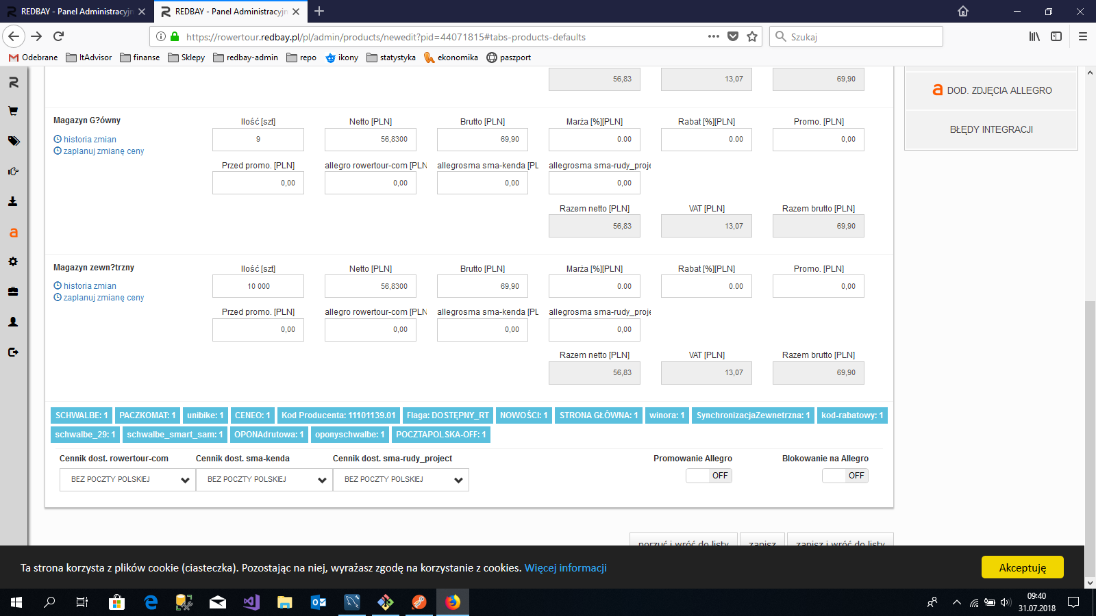
Task: Click the user profile icon in sidebar
Action: pyautogui.click(x=13, y=322)
